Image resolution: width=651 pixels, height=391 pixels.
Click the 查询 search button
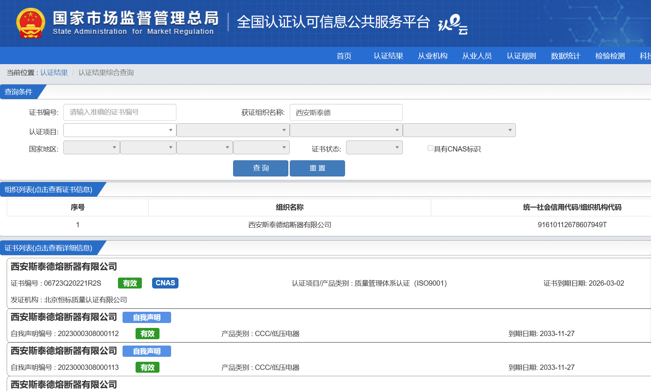tap(261, 168)
